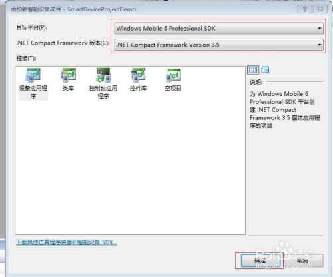This screenshot has width=333, height=277.
Task: Close the 添加新智能设备项目 dialog window
Action: coord(320,9)
